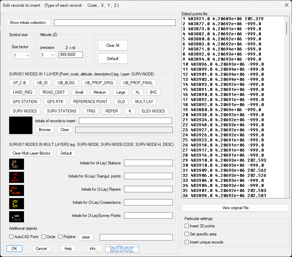Click the black block preview beside Browse
The image size is (292, 257).
coord(21,125)
